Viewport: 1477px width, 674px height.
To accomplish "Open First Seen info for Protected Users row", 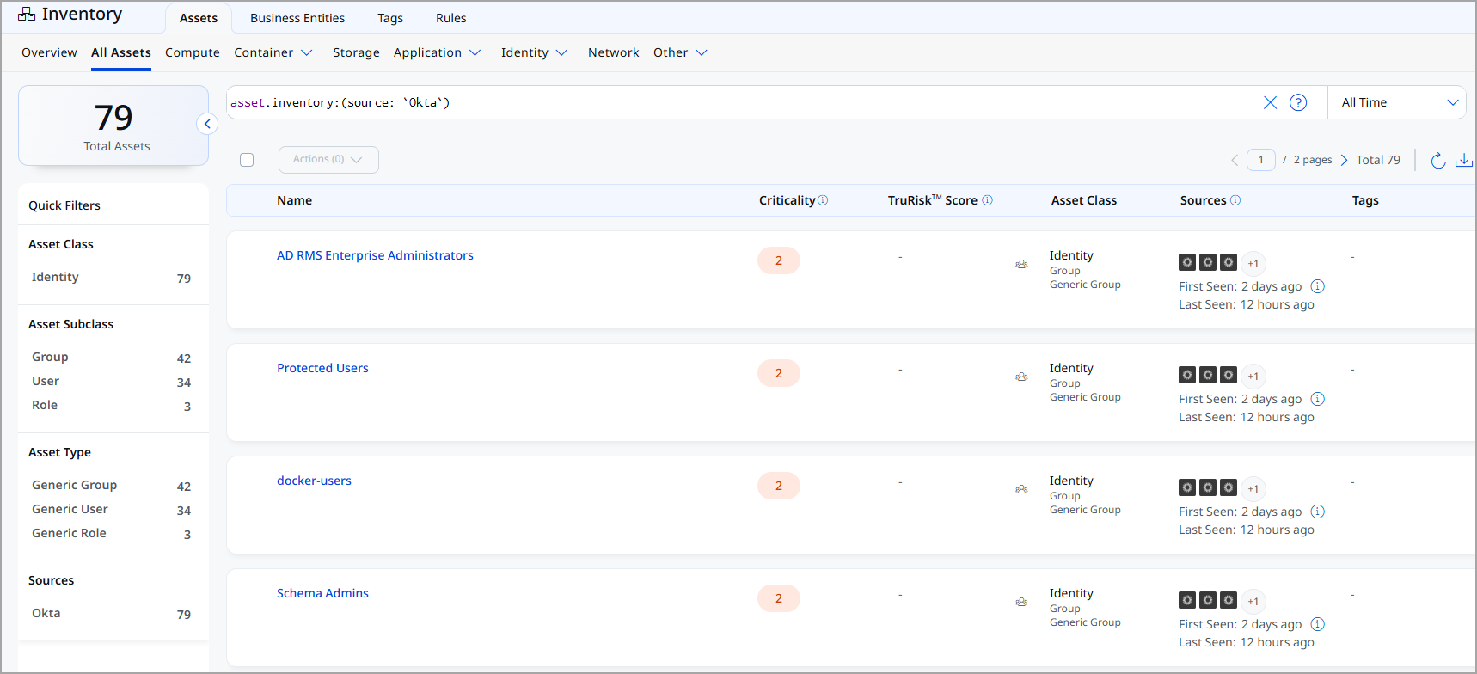I will (x=1317, y=399).
